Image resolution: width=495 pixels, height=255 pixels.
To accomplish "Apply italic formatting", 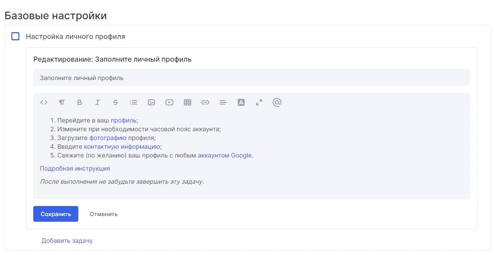I will tap(98, 102).
